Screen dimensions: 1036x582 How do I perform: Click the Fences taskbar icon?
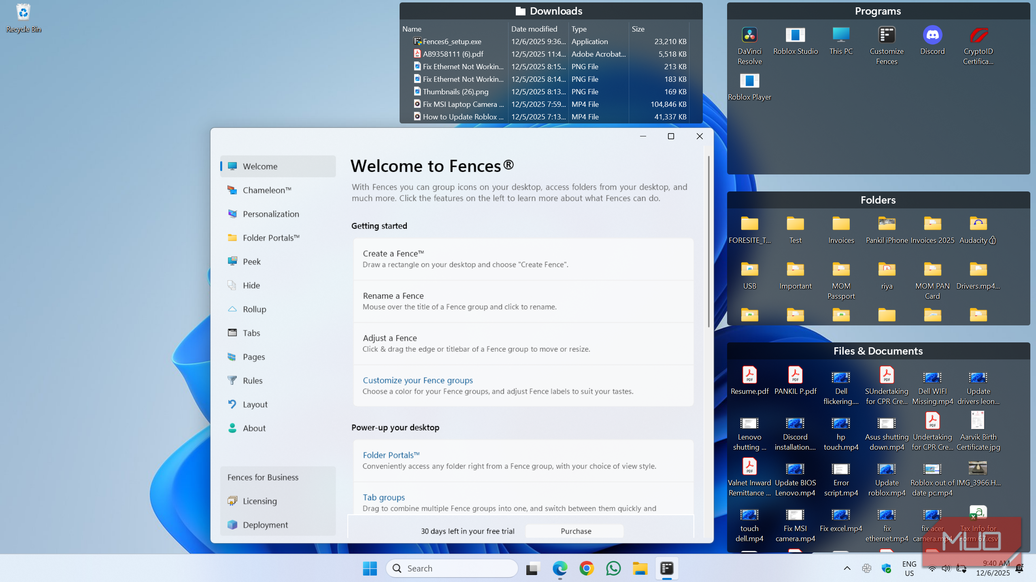pyautogui.click(x=666, y=568)
